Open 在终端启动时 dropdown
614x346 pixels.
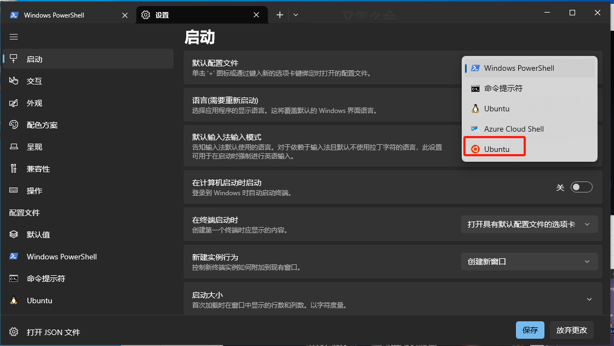[x=530, y=224]
